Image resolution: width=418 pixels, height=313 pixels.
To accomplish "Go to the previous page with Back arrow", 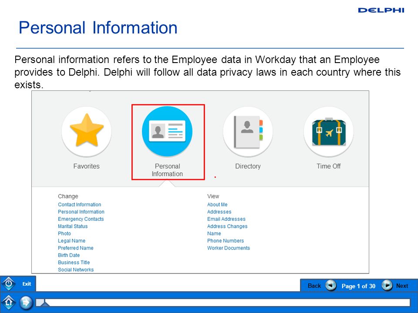I will coord(331,286).
